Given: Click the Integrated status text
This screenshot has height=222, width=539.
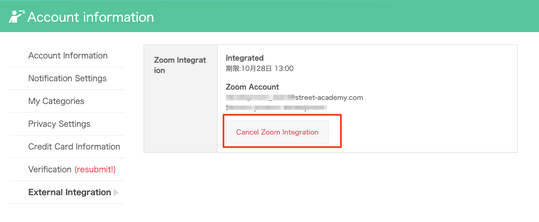Looking at the screenshot, I should [245, 57].
